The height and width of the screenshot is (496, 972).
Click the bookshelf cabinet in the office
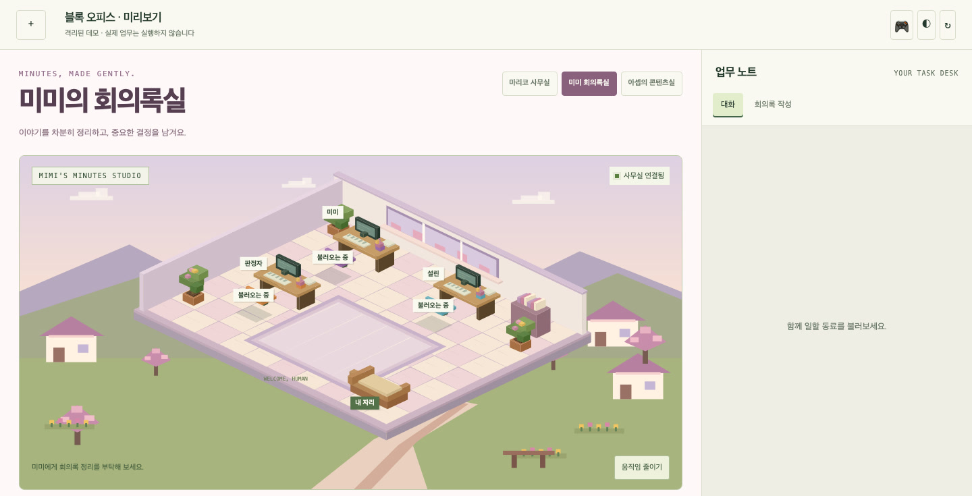pyautogui.click(x=531, y=314)
